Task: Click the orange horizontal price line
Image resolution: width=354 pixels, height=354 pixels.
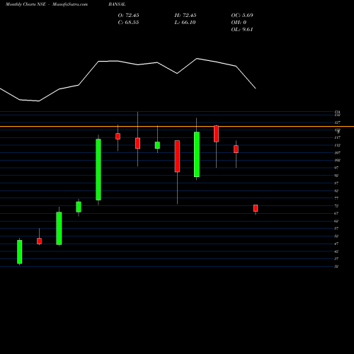Action: tap(177, 127)
